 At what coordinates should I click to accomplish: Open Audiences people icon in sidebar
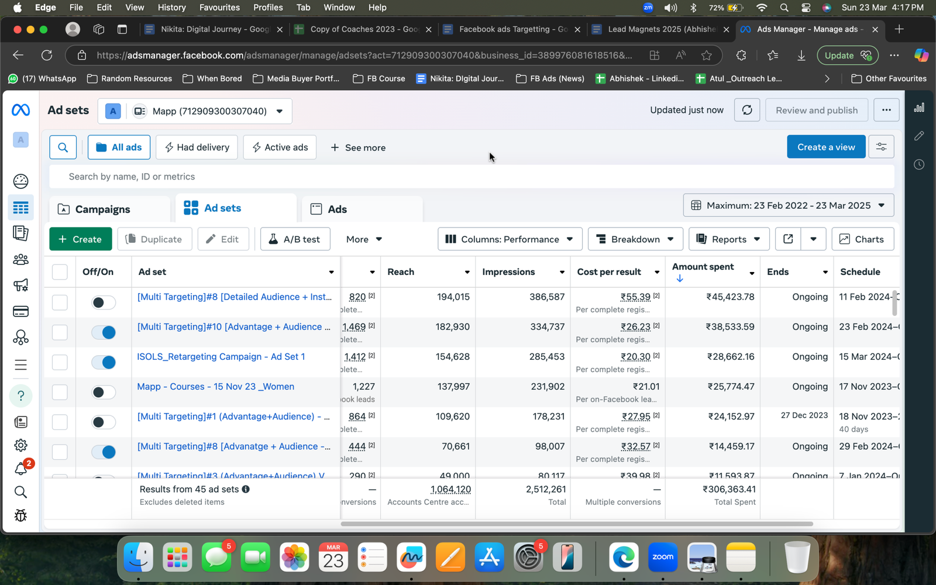pyautogui.click(x=20, y=259)
